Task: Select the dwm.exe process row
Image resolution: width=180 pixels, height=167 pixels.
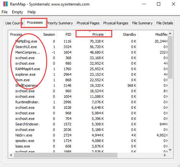Action: point(88,80)
